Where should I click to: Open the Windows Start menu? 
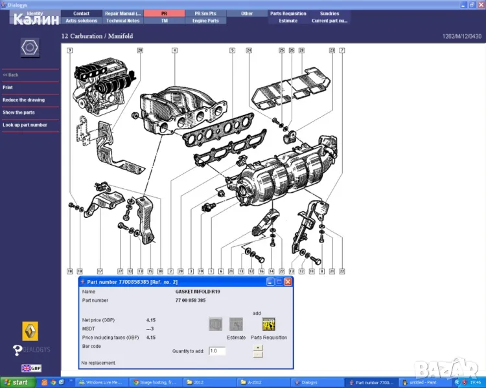16,382
